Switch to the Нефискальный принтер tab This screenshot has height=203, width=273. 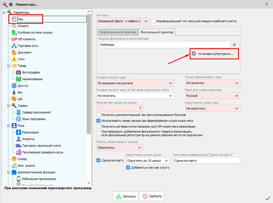point(118,32)
